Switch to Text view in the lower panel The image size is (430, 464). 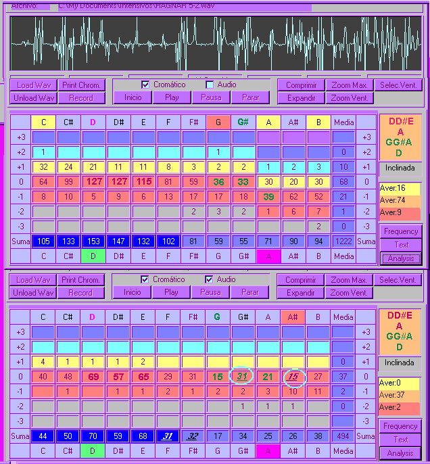tap(400, 440)
